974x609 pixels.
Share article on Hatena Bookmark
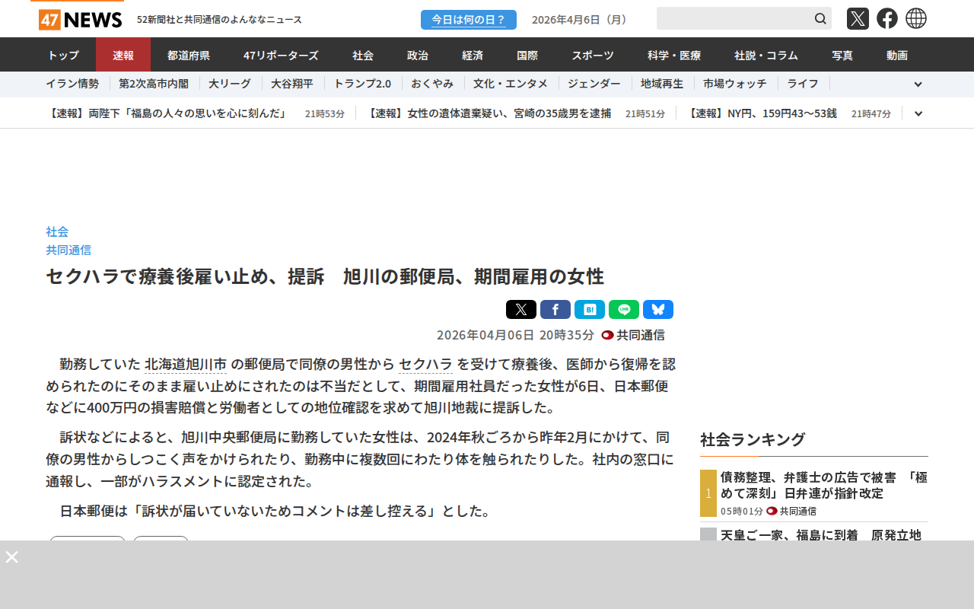click(x=590, y=309)
